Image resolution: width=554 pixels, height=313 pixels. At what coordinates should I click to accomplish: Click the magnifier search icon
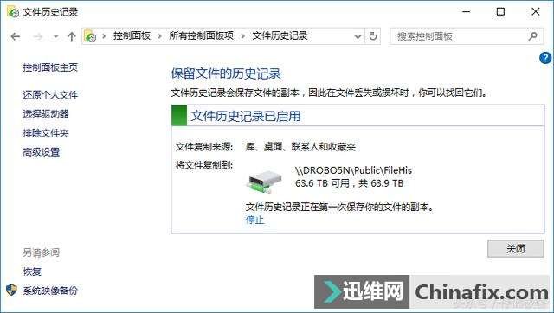tap(533, 36)
